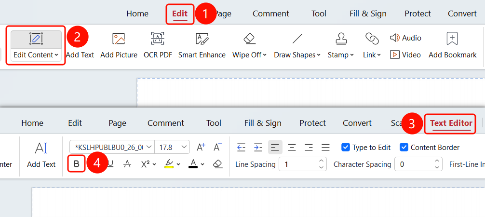
Task: Align text left
Action: tap(275, 148)
